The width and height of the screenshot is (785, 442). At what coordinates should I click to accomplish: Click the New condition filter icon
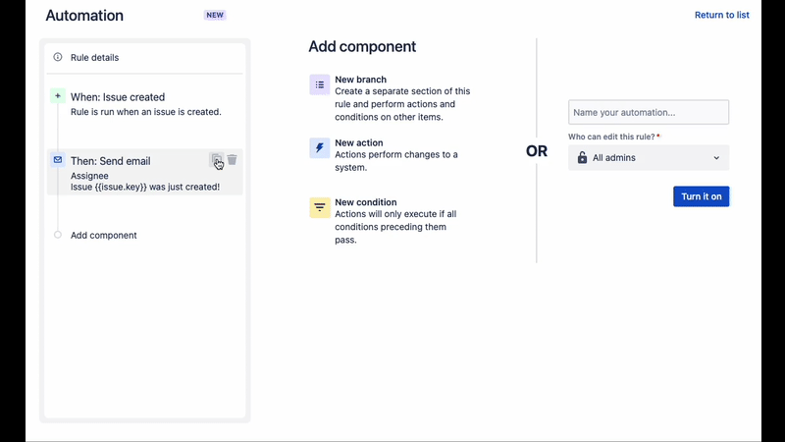pos(320,207)
